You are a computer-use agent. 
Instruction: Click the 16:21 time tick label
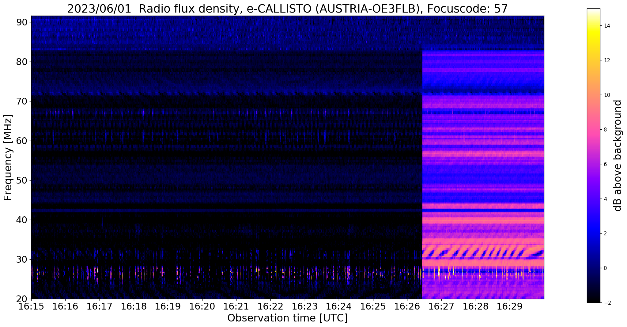click(236, 306)
